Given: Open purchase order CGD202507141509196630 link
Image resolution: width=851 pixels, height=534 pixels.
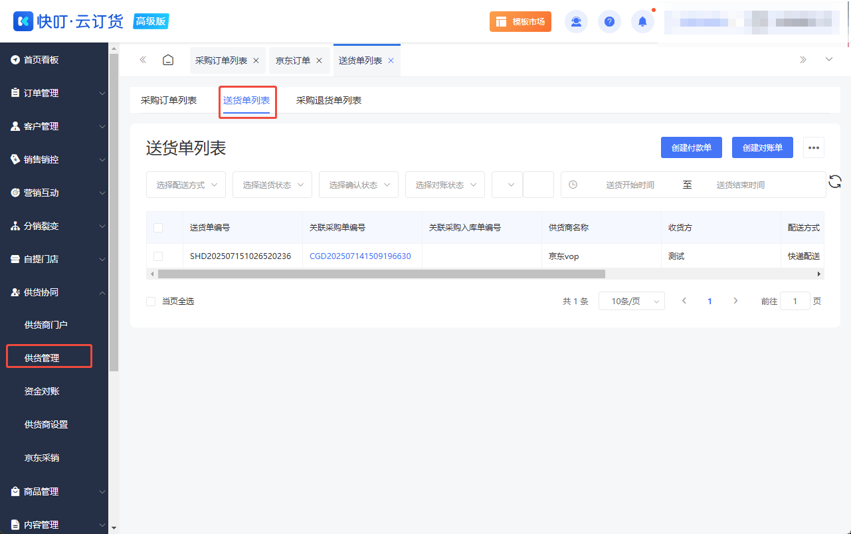Looking at the screenshot, I should pos(360,256).
